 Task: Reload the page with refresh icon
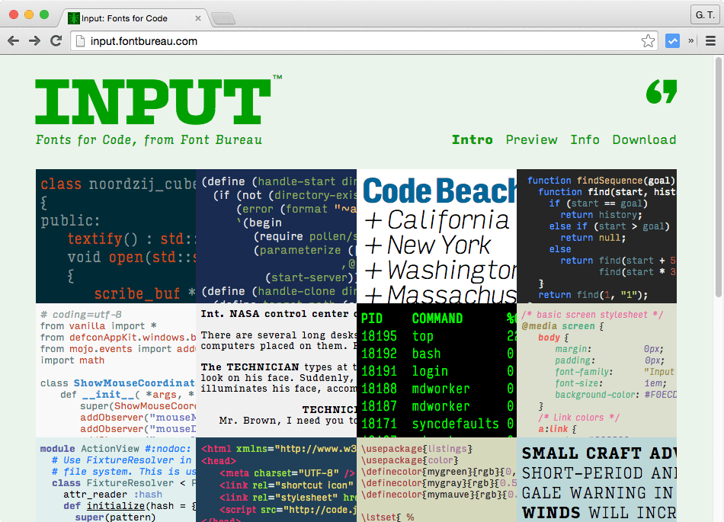click(56, 41)
